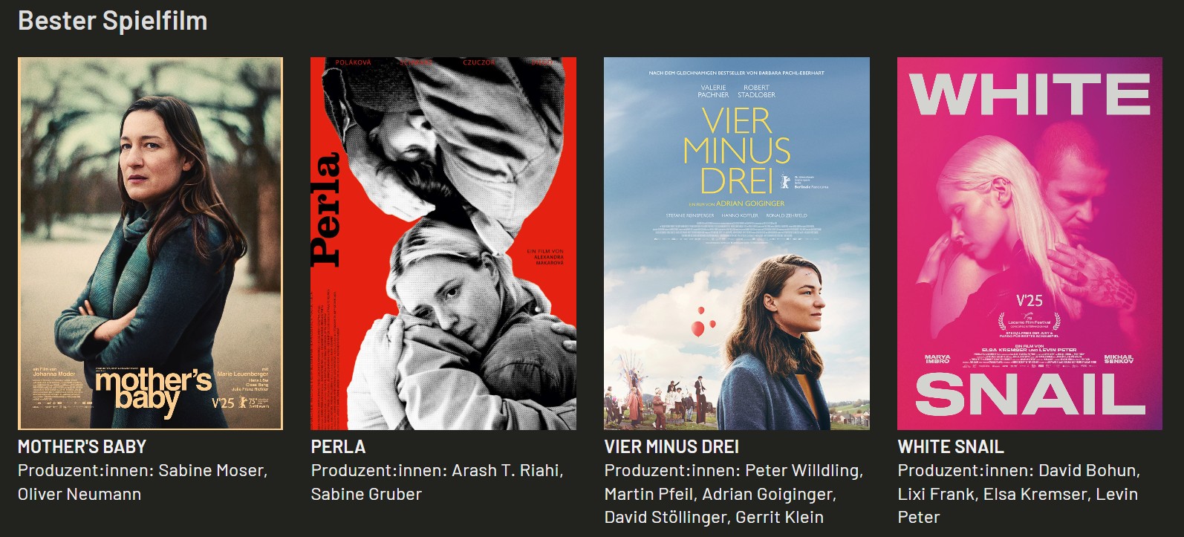Screen dimensions: 1184x537
Task: Click the WHITE SNAIL title link
Action: (x=951, y=446)
